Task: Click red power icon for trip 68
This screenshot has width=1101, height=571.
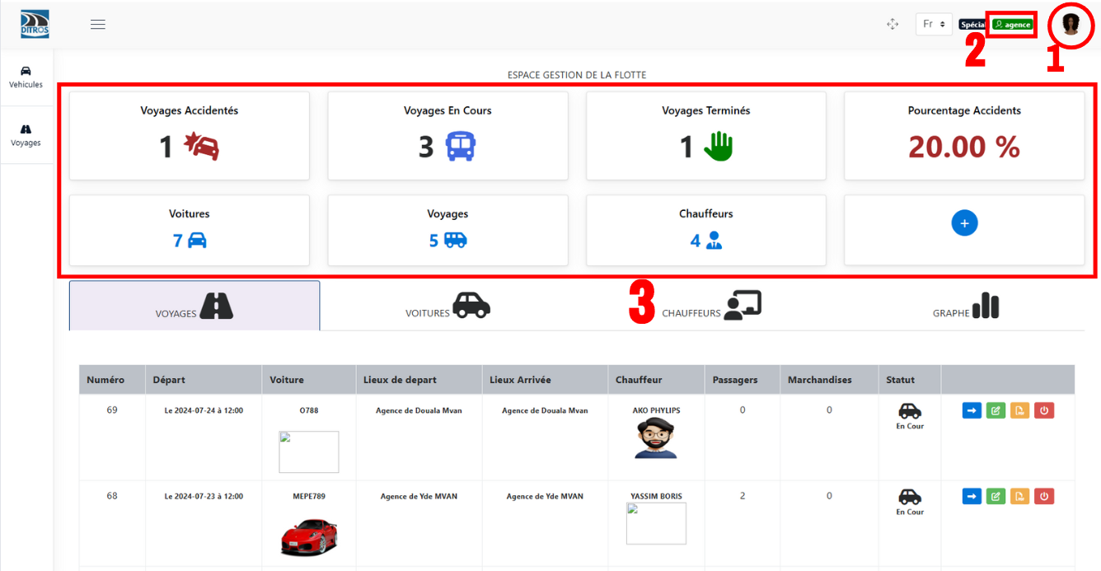Action: 1044,496
